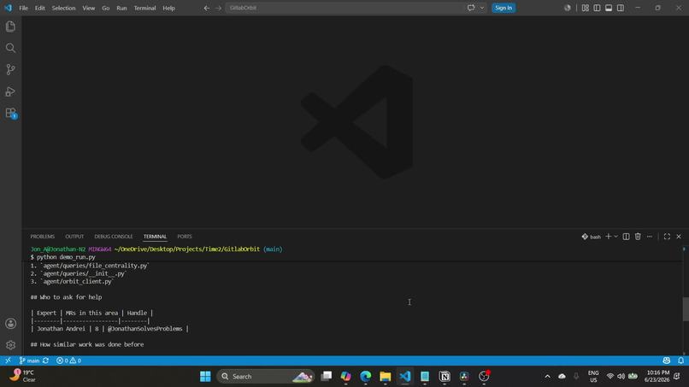Expand the chat dropdown arrow

tap(482, 8)
